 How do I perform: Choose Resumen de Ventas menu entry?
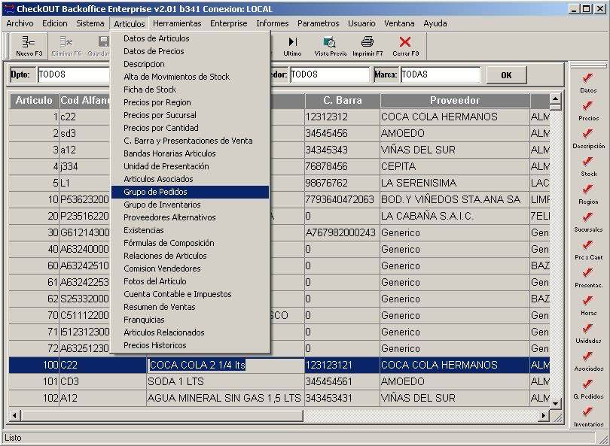191,307
